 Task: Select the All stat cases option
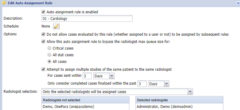tap(49, 55)
